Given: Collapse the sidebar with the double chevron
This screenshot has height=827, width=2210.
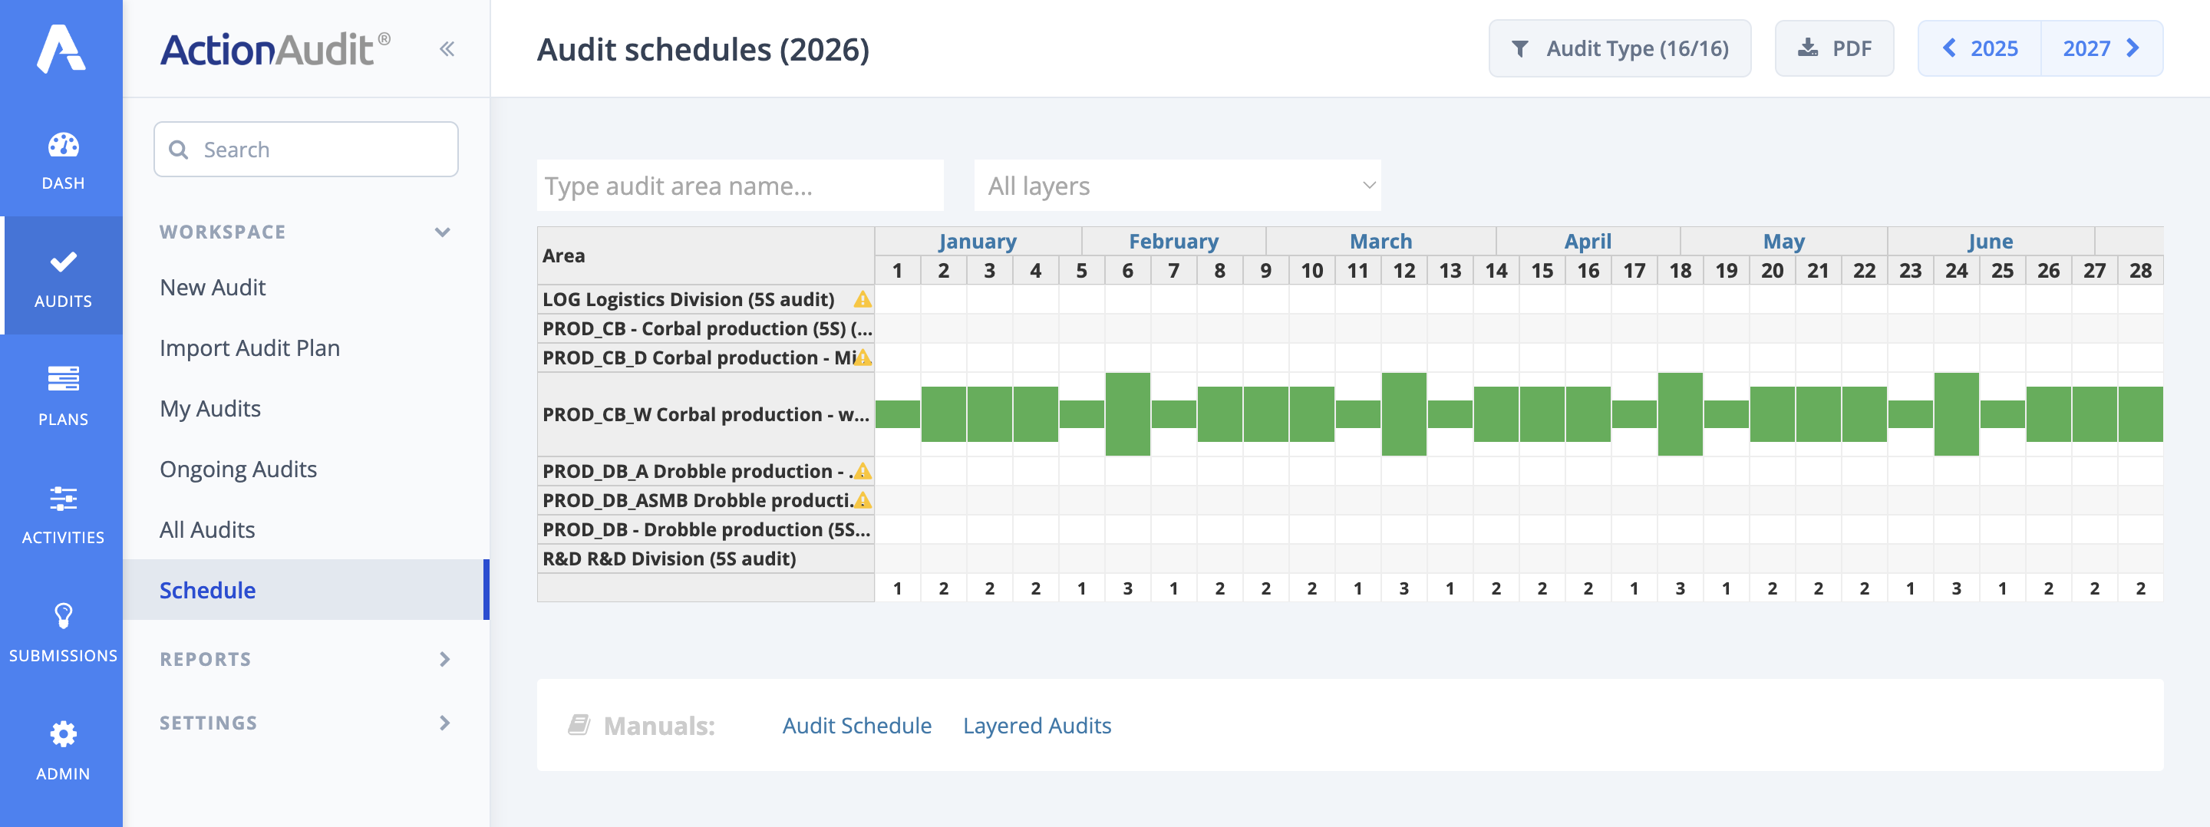Looking at the screenshot, I should point(445,49).
